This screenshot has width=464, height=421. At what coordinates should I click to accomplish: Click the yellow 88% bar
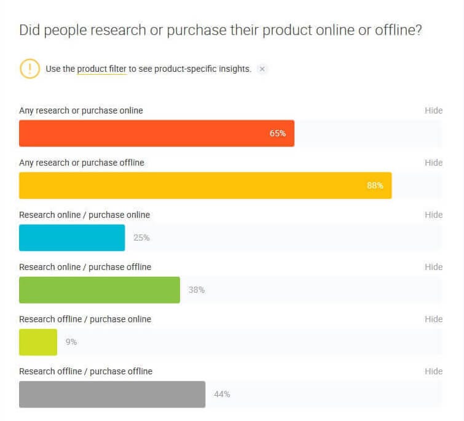(205, 185)
